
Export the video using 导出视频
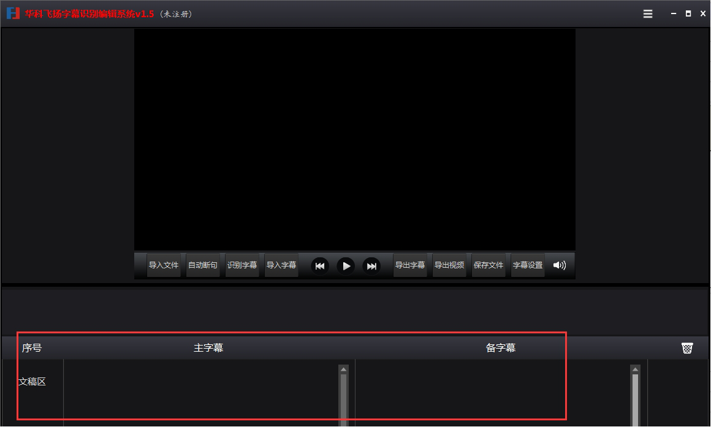[449, 265]
